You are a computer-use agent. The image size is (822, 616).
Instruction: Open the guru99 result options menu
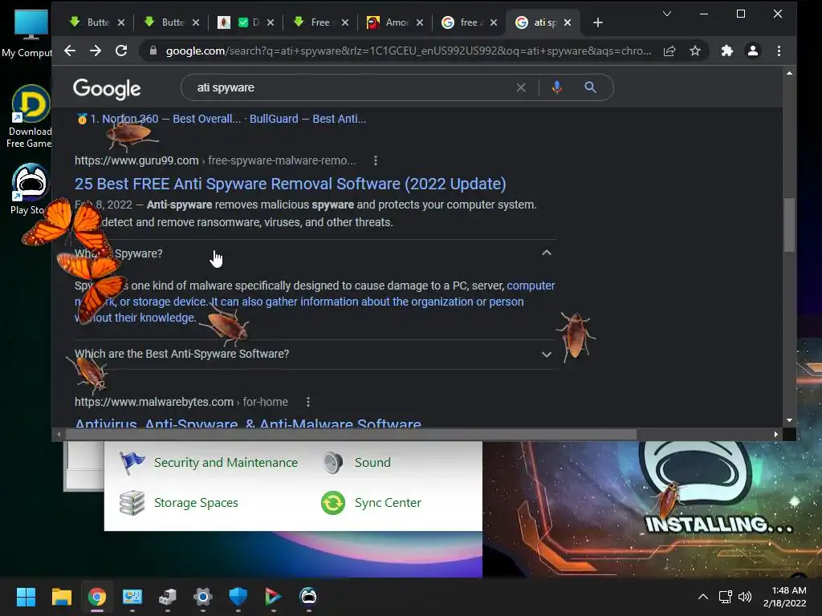376,160
